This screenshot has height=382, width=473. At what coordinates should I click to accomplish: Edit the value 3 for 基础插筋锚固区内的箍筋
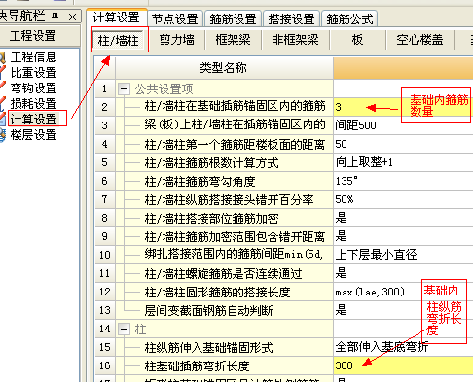click(403, 107)
